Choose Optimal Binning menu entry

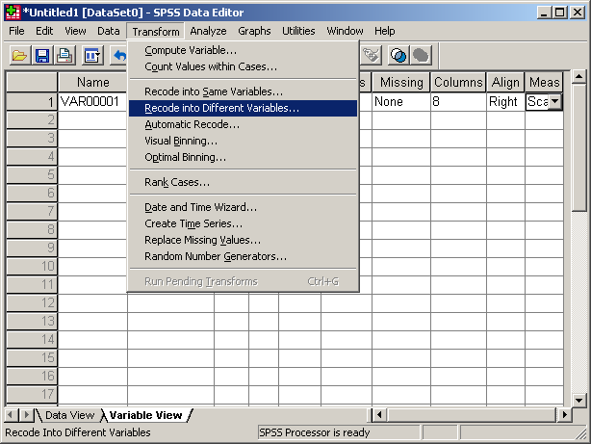pos(244,157)
